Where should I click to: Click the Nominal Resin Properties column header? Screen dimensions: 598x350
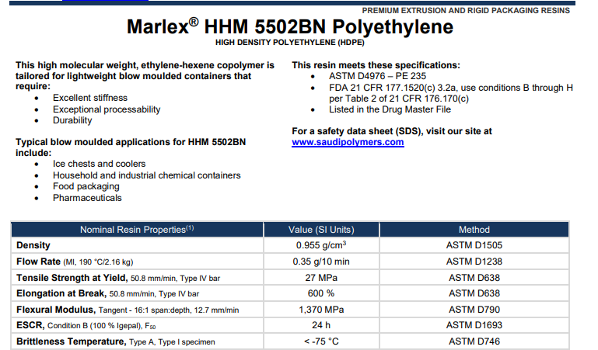137,230
